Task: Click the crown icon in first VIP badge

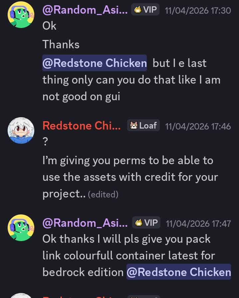Action: 137,10
